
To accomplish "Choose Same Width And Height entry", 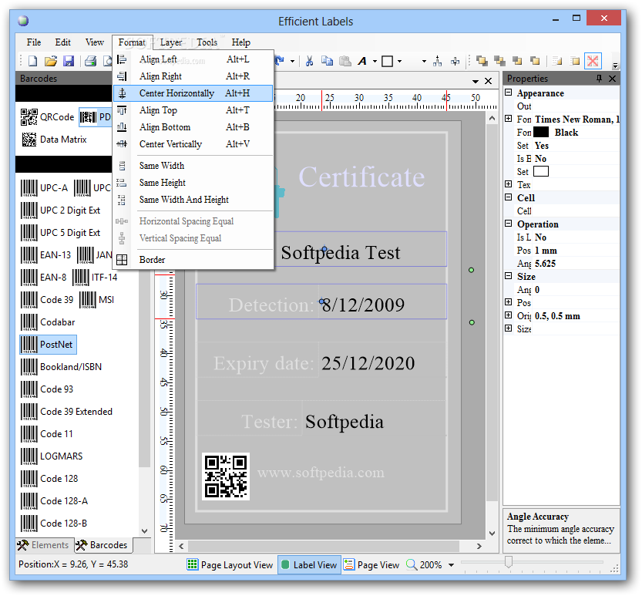I will click(x=193, y=200).
